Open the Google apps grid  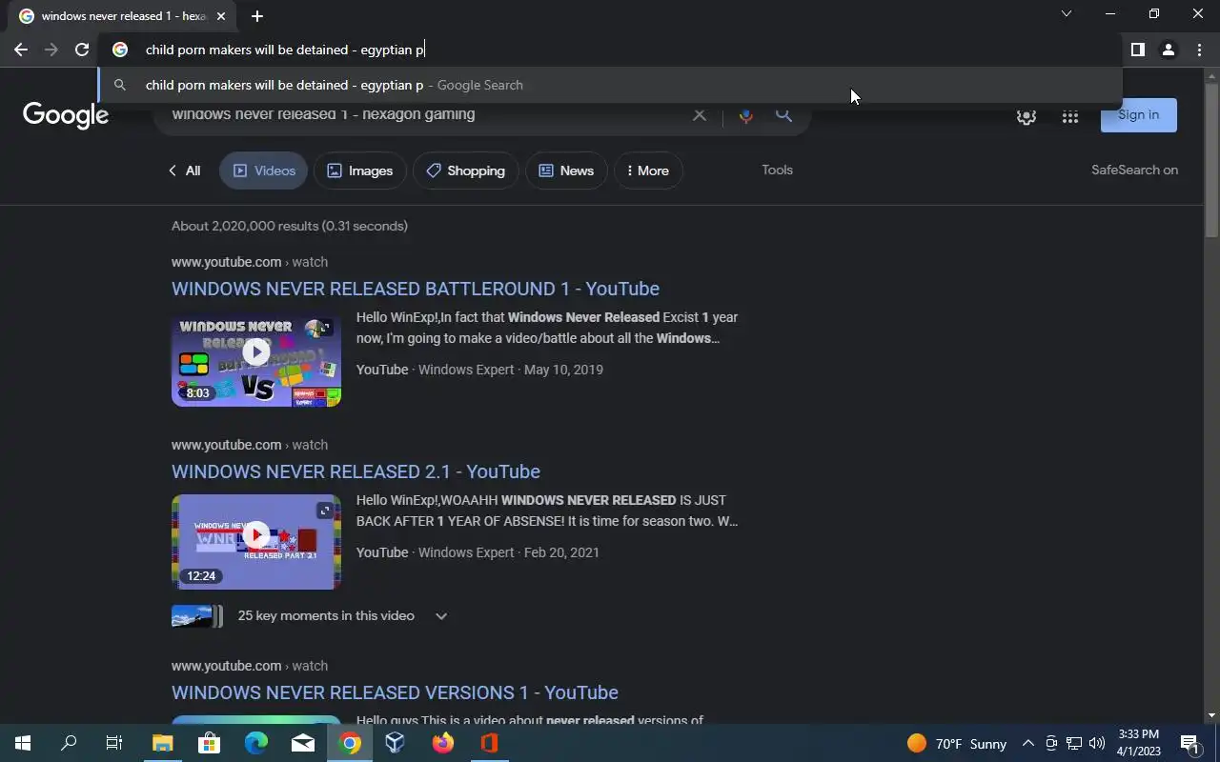click(1070, 116)
